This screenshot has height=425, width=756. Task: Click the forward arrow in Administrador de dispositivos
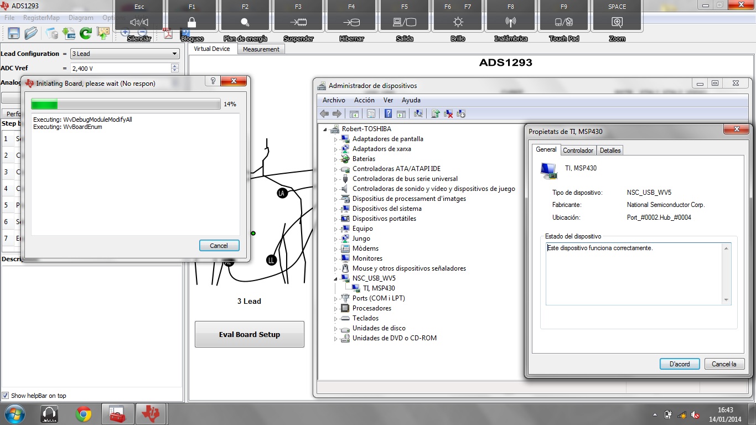pos(336,113)
